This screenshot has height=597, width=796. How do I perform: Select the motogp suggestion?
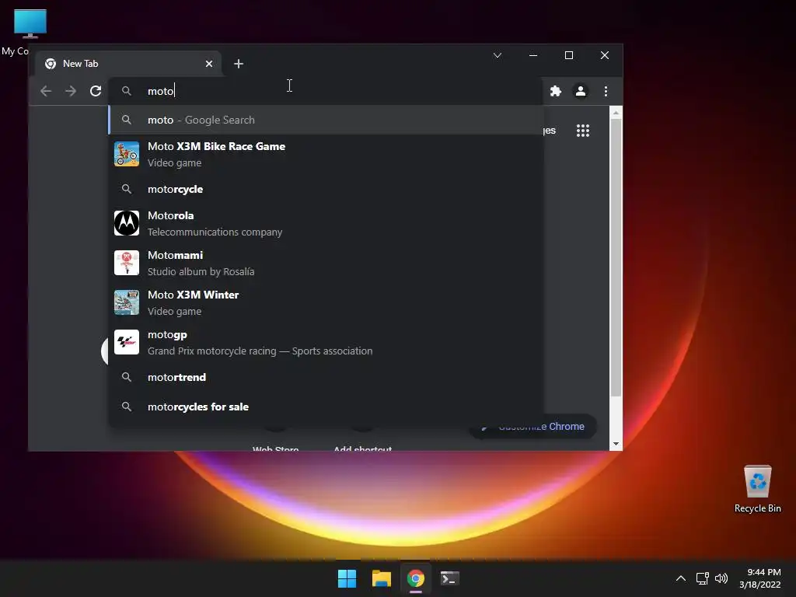[326, 342]
